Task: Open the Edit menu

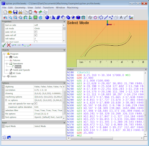Action: [x=10, y=7]
